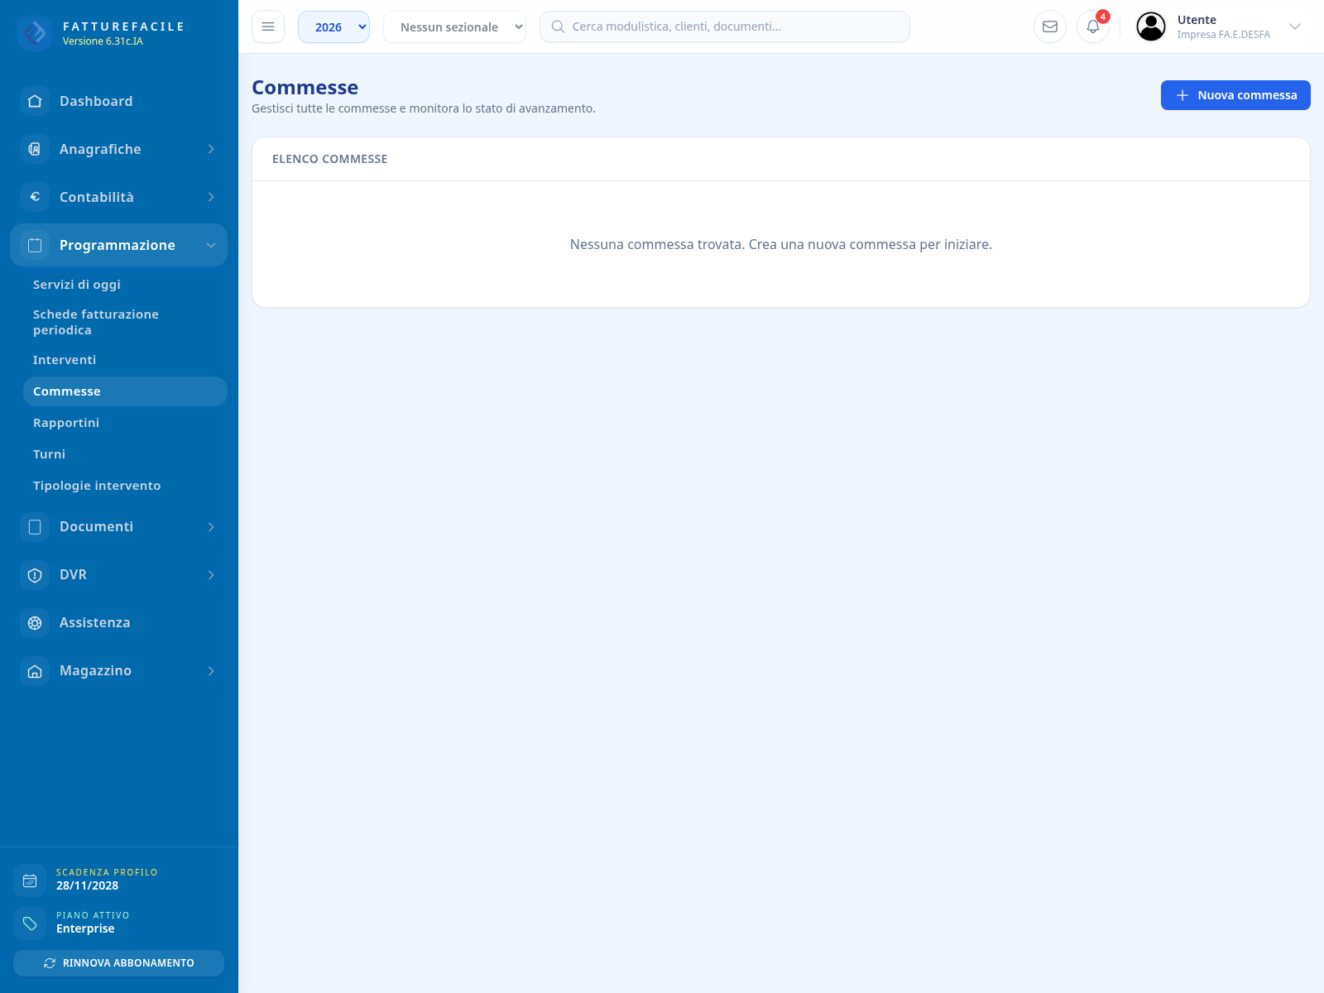Open the Nessun sezionale dropdown
Image resolution: width=1324 pixels, height=993 pixels.
tap(454, 26)
